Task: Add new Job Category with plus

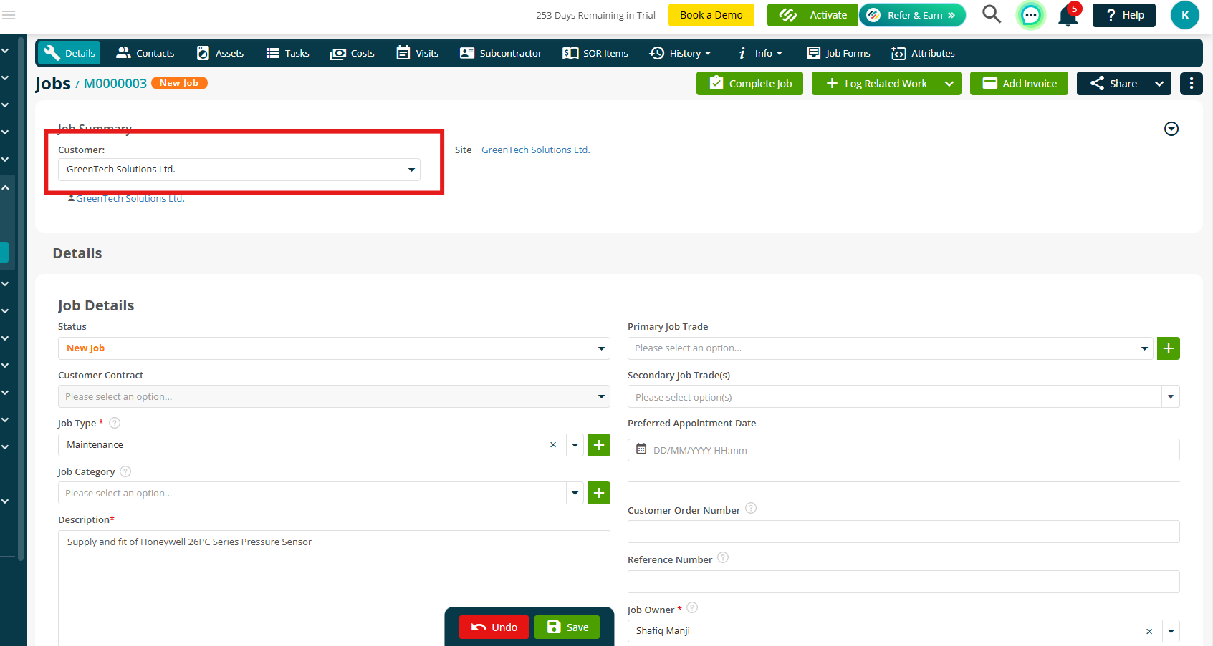Action: click(599, 493)
